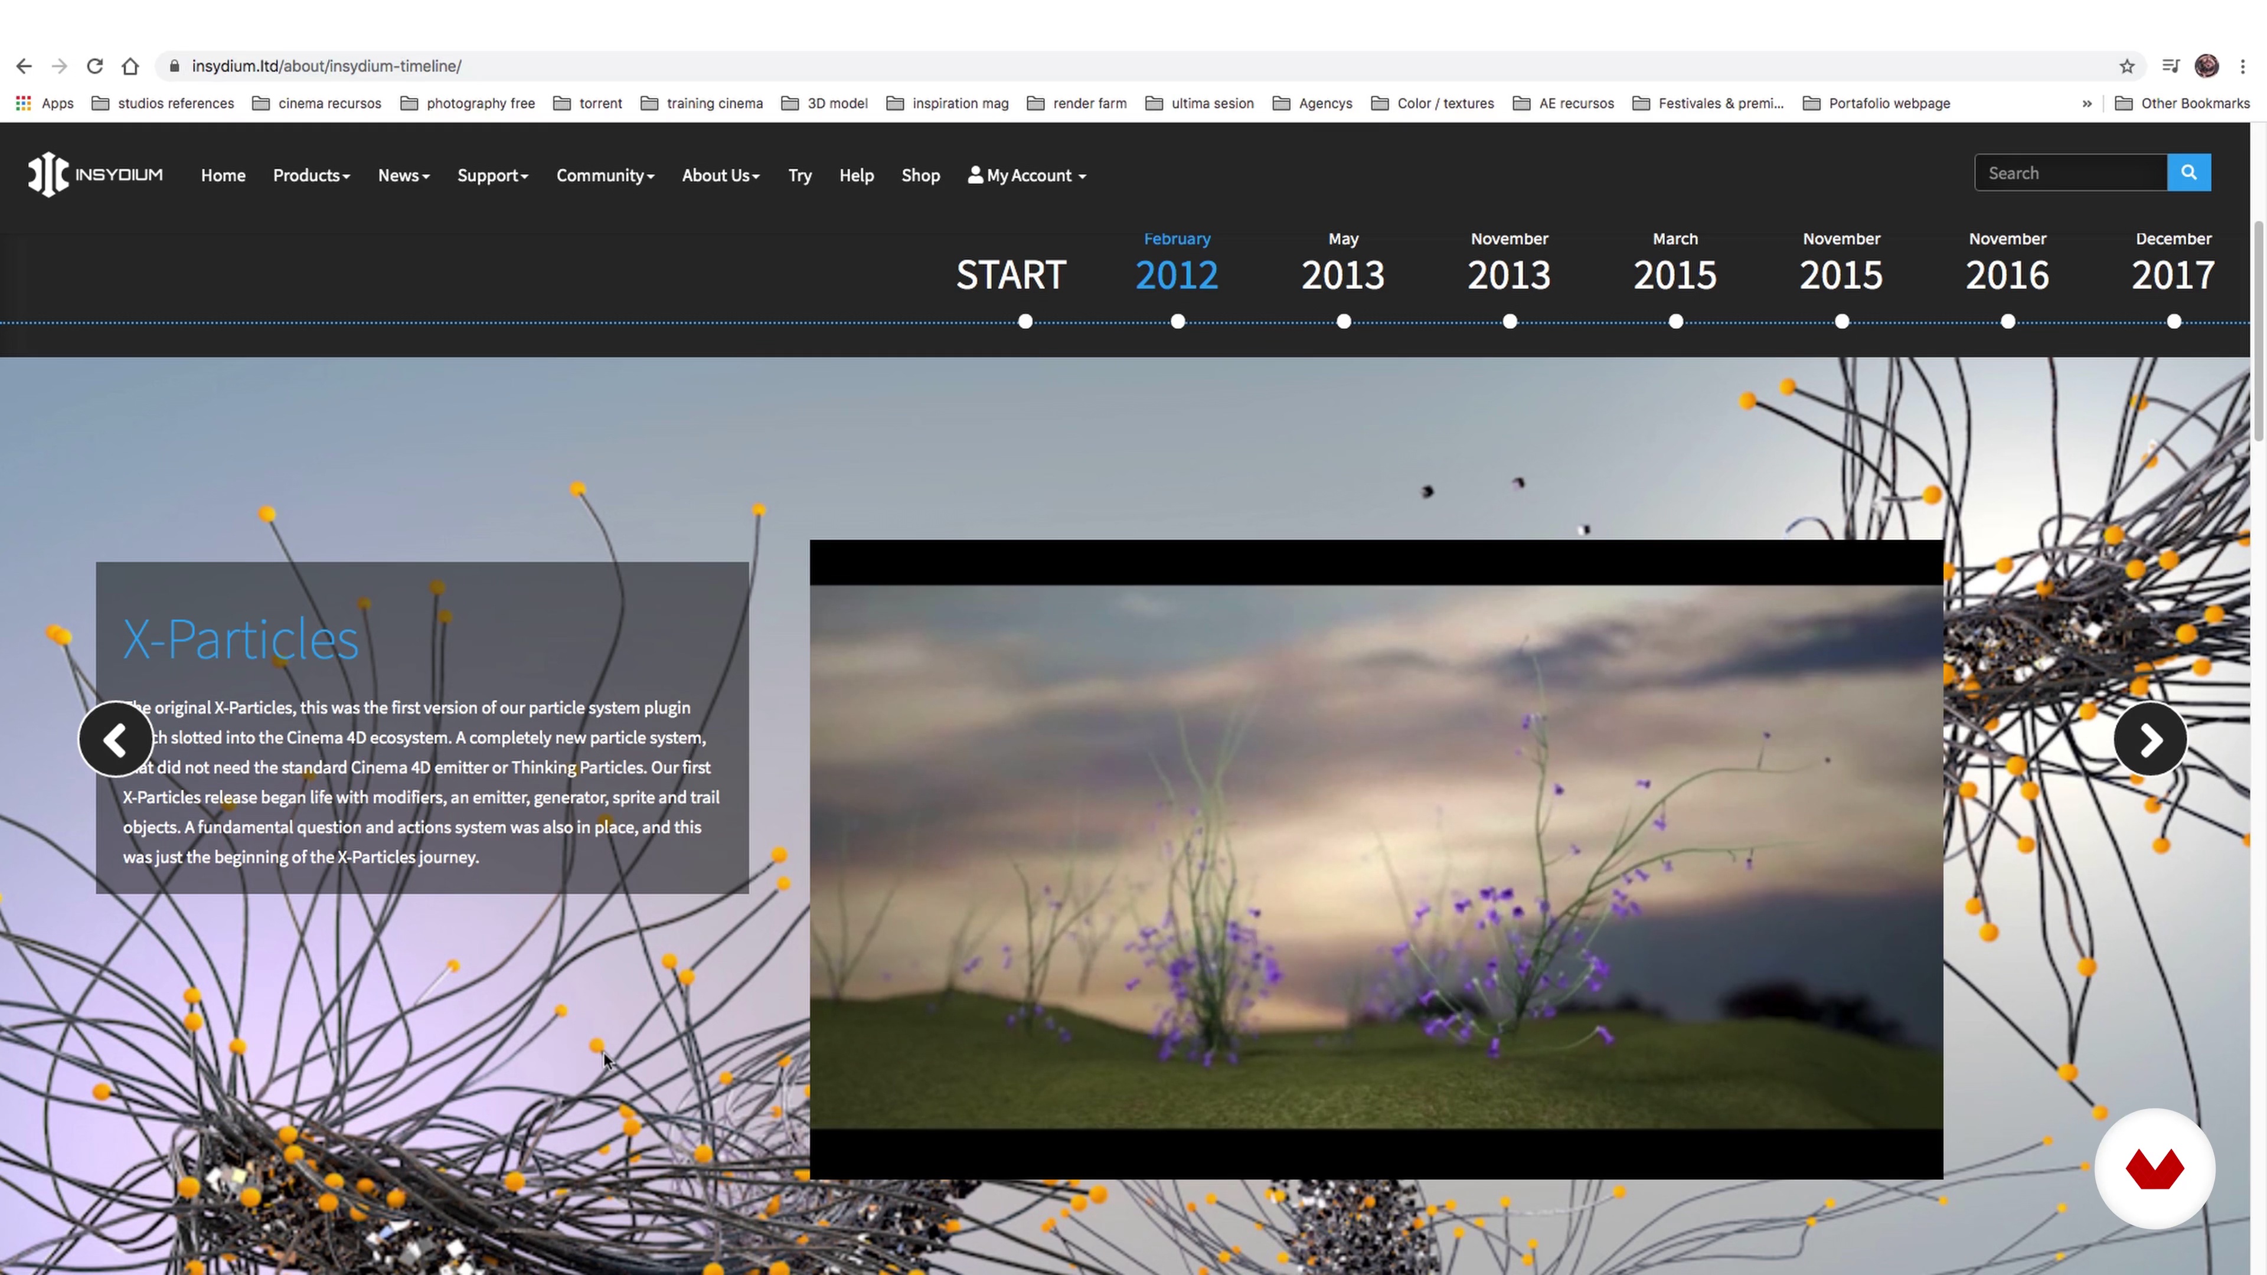Submit search with the blue magnifier button
Screen dimensions: 2267x1275
point(2188,172)
